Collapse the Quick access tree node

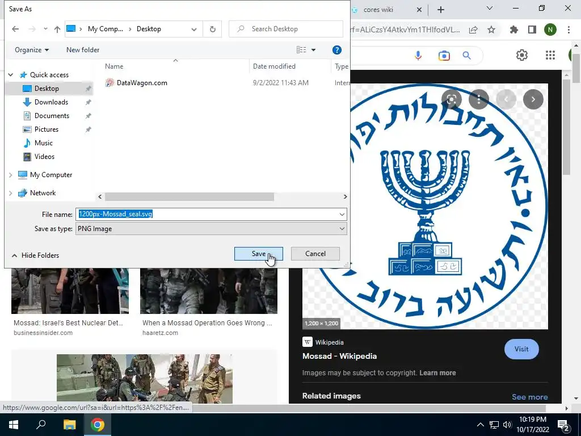click(x=11, y=75)
